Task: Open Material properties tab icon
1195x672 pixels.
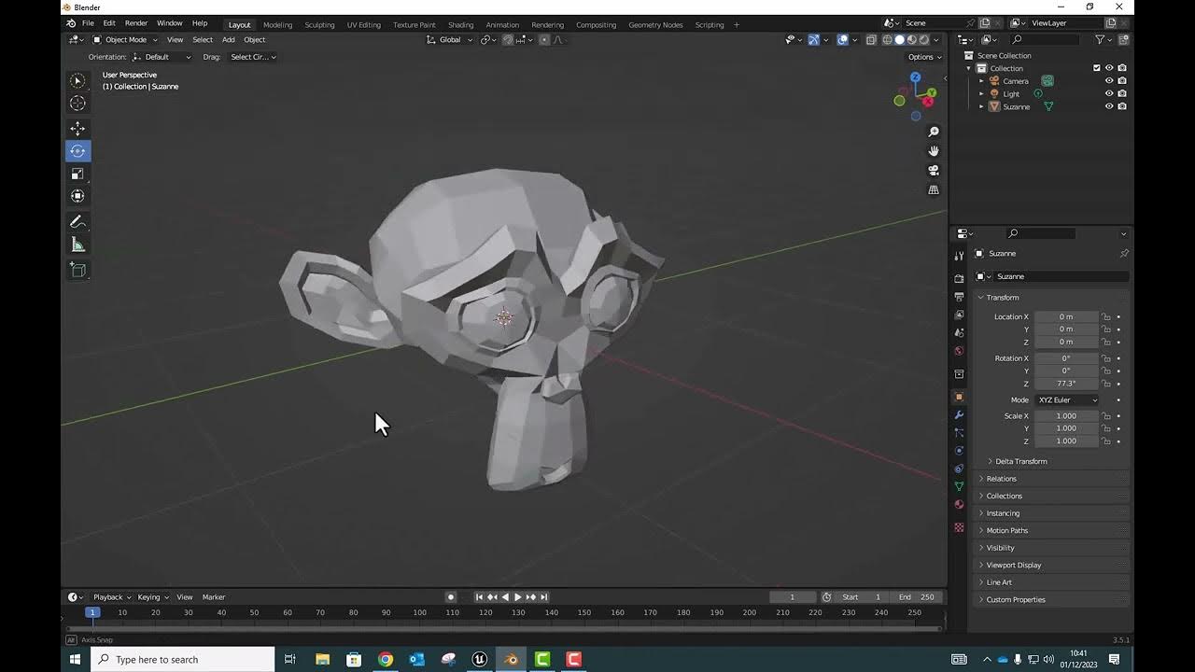Action: point(959,504)
